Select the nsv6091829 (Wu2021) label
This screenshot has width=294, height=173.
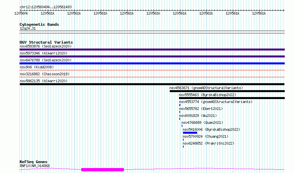[x=198, y=116]
